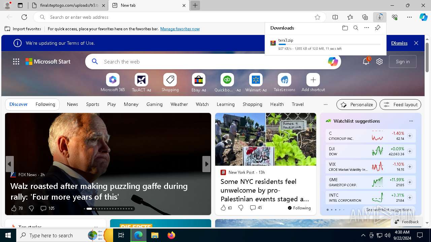The image size is (431, 242).
Task: Open the News category
Action: point(72,104)
